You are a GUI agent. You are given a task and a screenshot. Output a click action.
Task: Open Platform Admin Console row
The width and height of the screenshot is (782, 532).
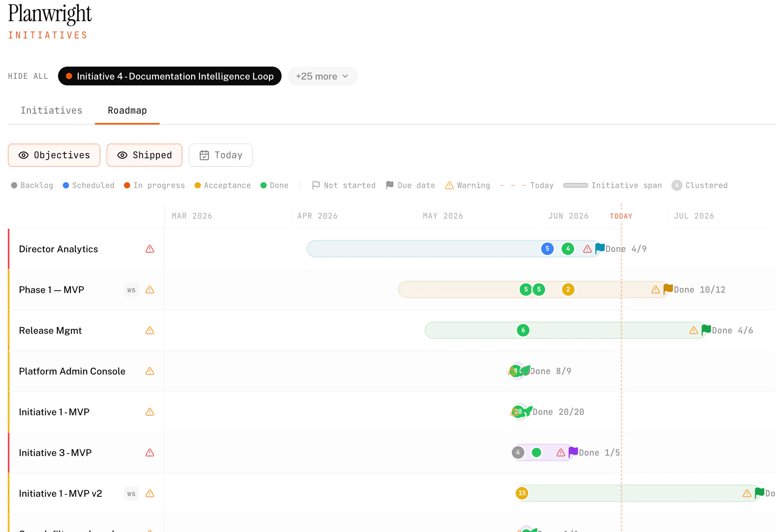[72, 371]
